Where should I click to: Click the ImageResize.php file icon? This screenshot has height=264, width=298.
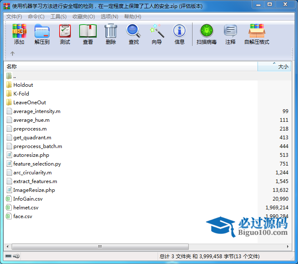pos(9,190)
